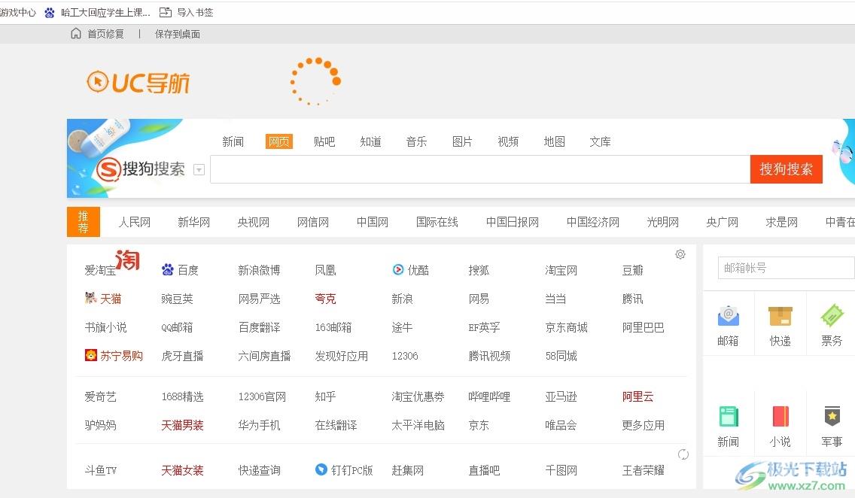Open the 小说 book icon

pos(780,417)
